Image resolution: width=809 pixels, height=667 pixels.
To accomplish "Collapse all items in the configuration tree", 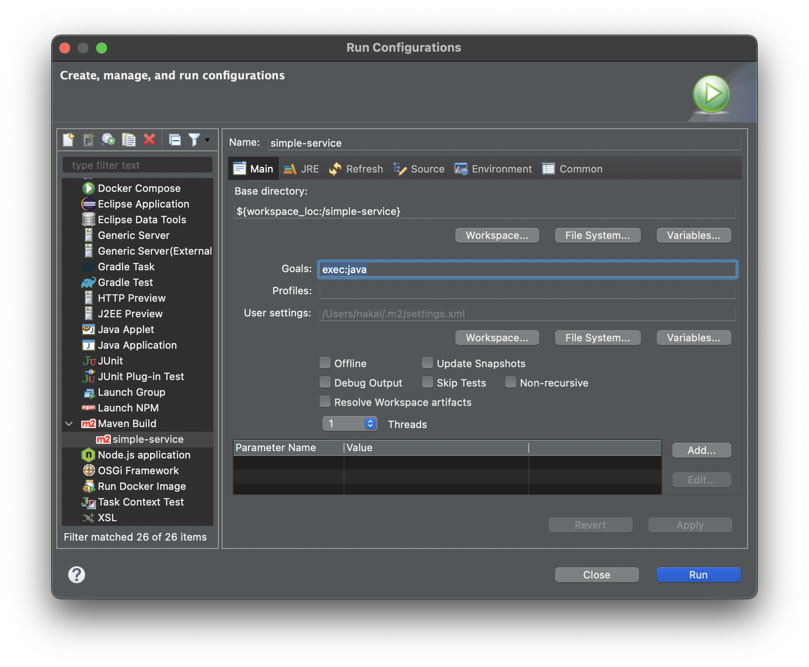I will click(175, 140).
